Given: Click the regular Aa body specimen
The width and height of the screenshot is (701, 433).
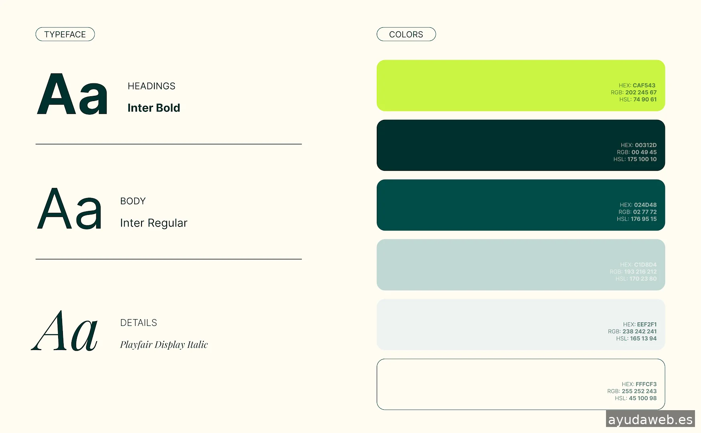Looking at the screenshot, I should pos(70,209).
